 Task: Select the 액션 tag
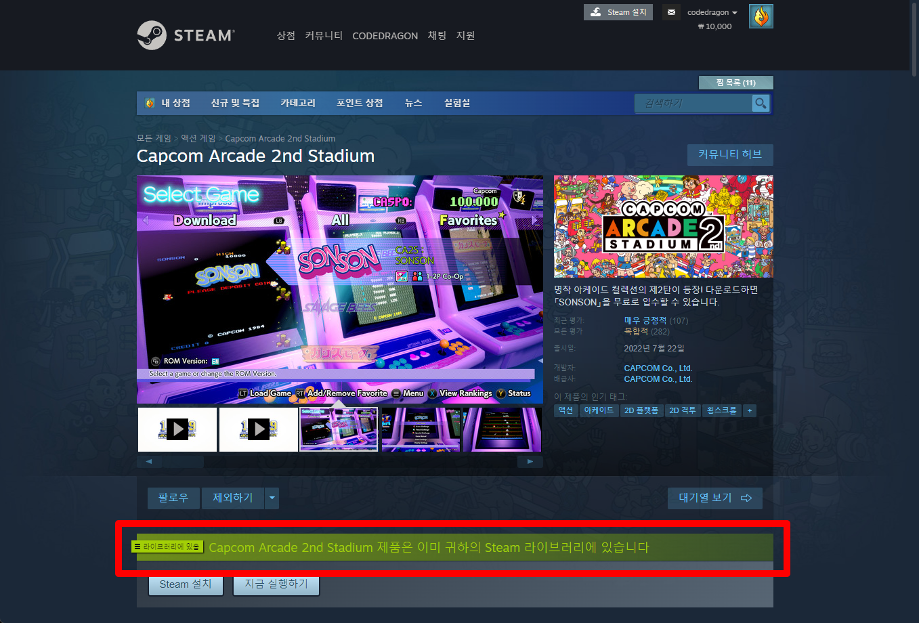click(565, 410)
